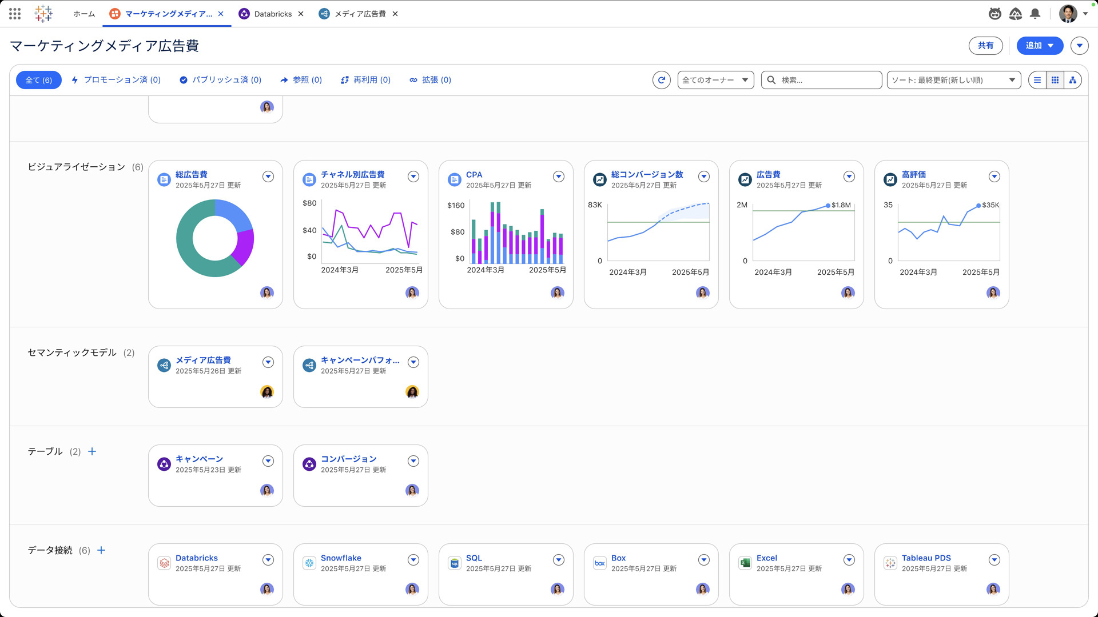Click the plus icon next to テーブル
The height and width of the screenshot is (617, 1098).
[92, 451]
